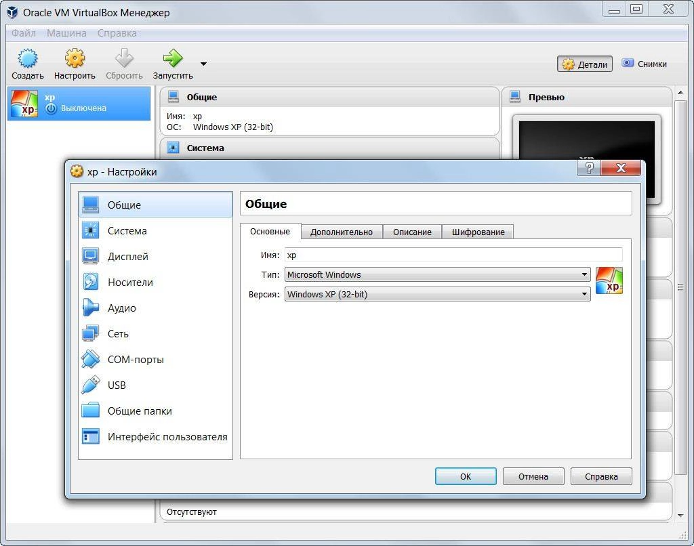Open the Тип dropdown showing Microsoft Windows
The image size is (694, 546).
click(437, 275)
